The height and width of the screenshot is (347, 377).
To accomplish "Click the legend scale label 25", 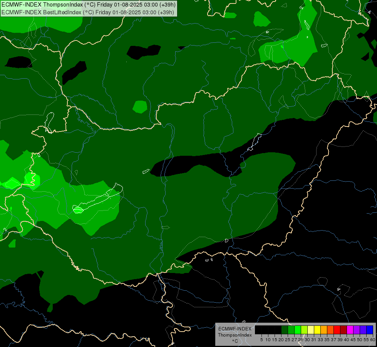I will pos(288,340).
